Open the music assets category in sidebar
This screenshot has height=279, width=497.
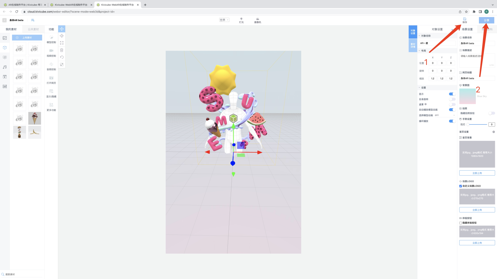(x=5, y=67)
